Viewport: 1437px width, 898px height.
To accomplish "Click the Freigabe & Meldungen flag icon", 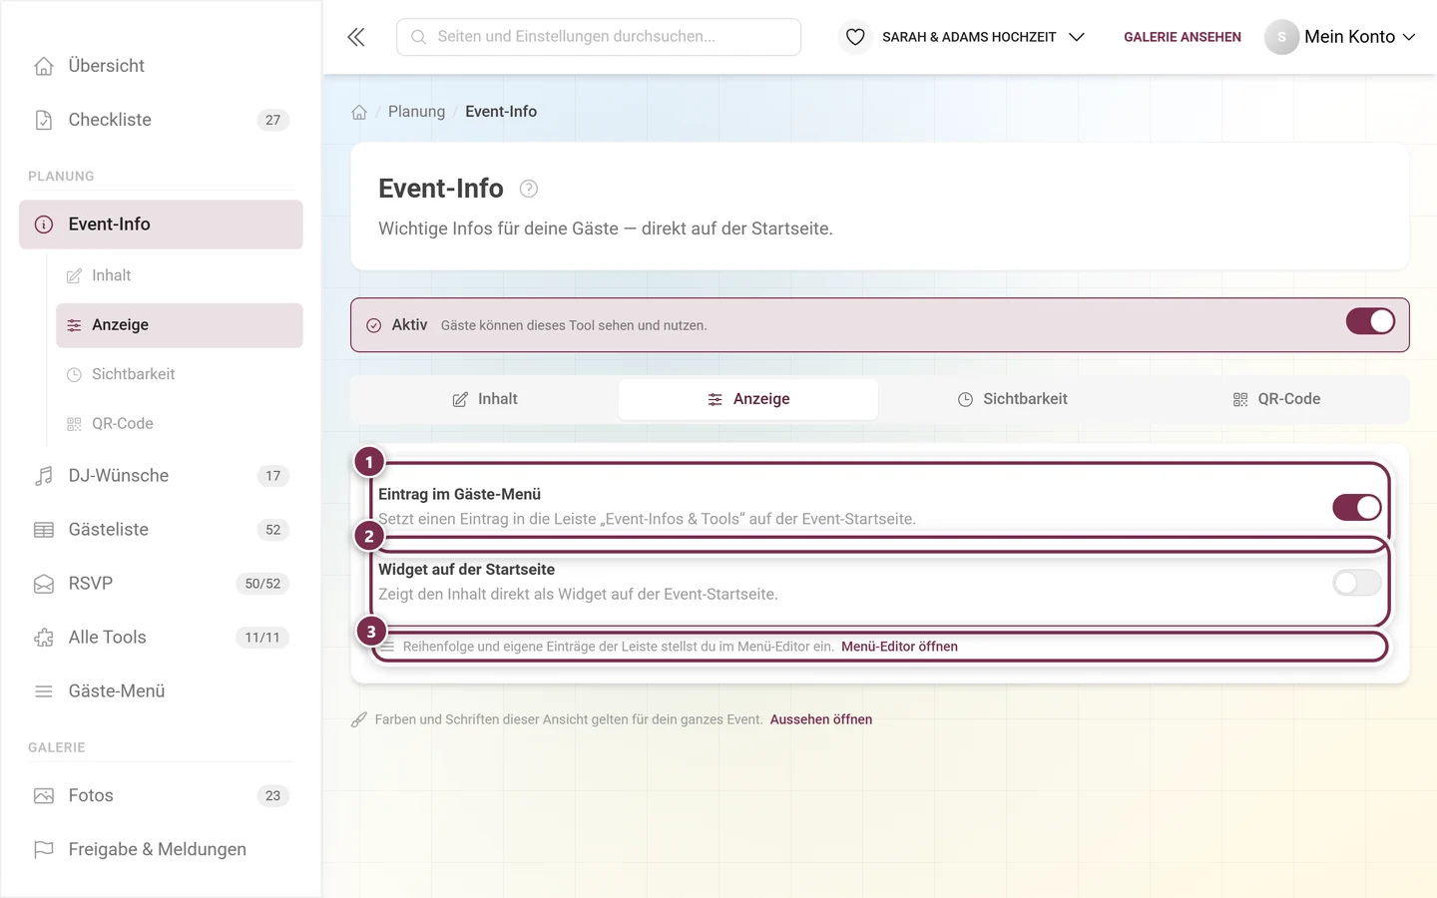I will coord(44,850).
